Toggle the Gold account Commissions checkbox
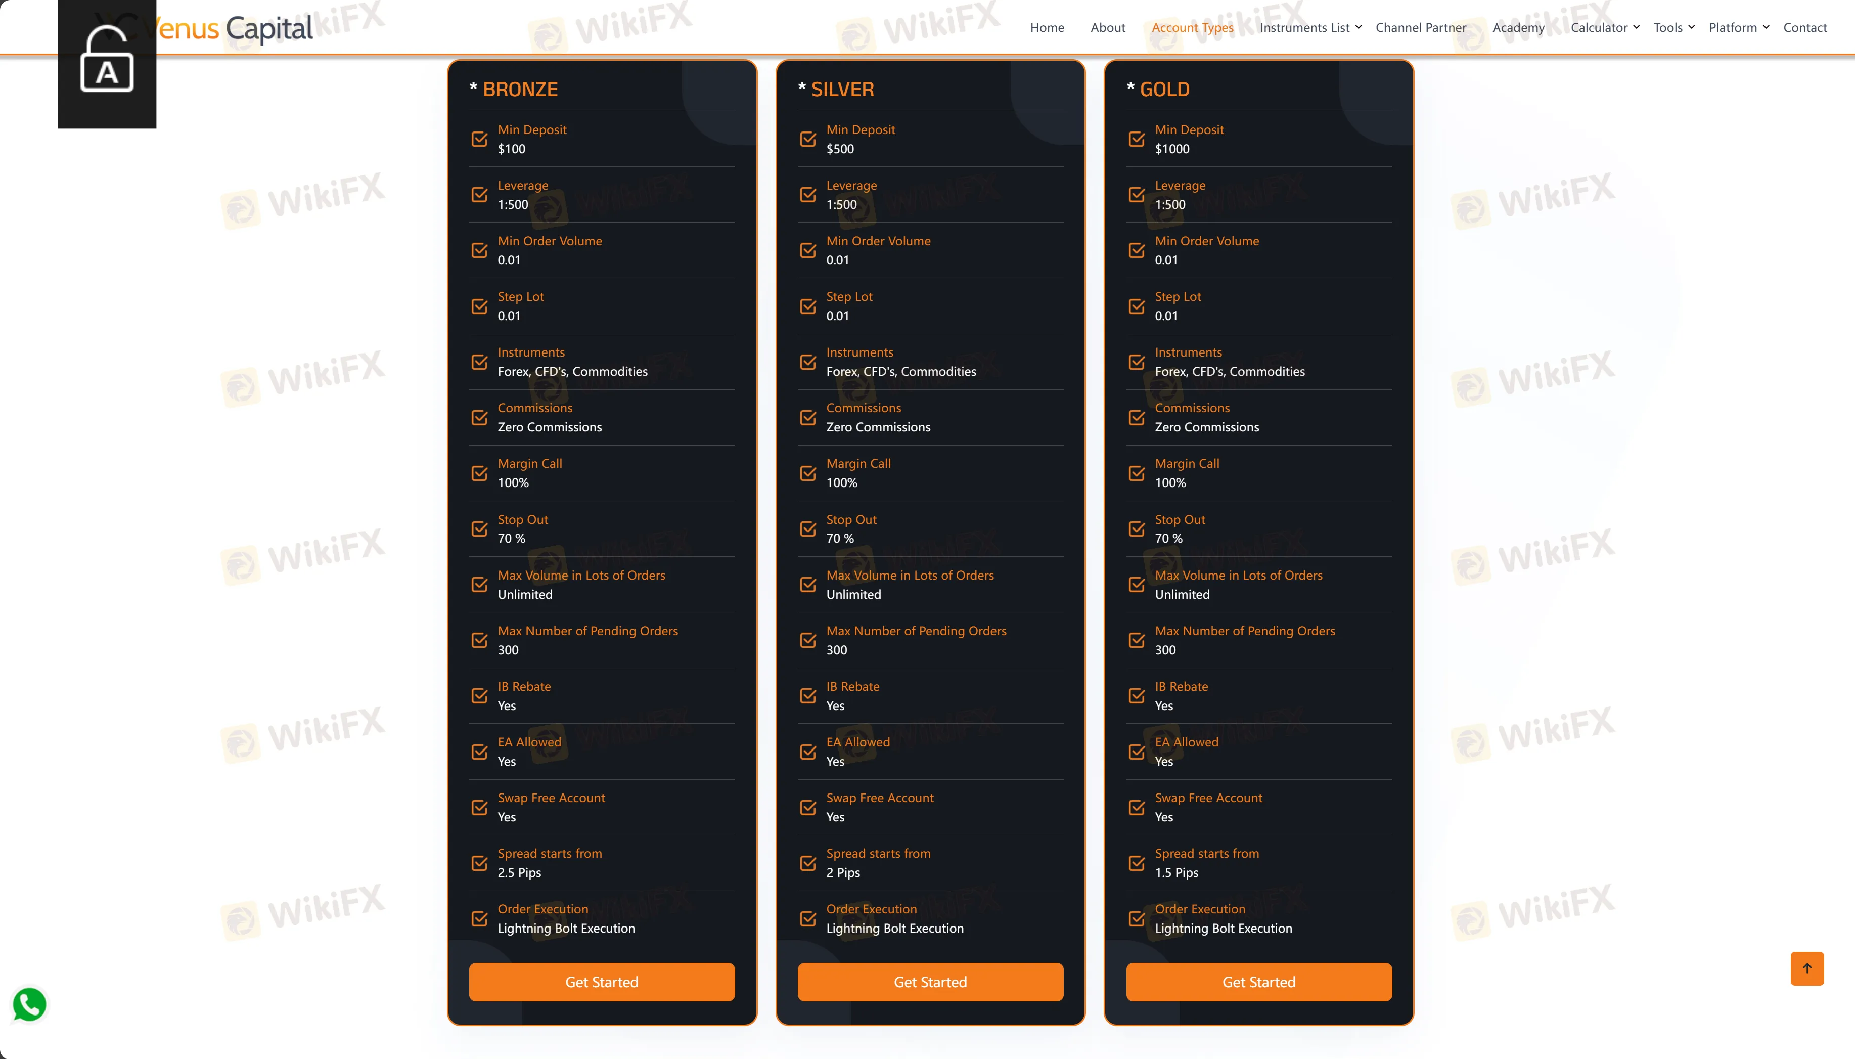The height and width of the screenshot is (1059, 1855). click(1138, 417)
